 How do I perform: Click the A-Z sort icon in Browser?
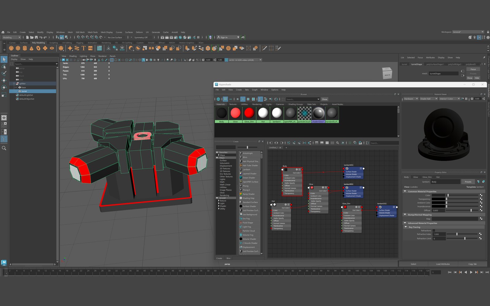[x=260, y=99]
